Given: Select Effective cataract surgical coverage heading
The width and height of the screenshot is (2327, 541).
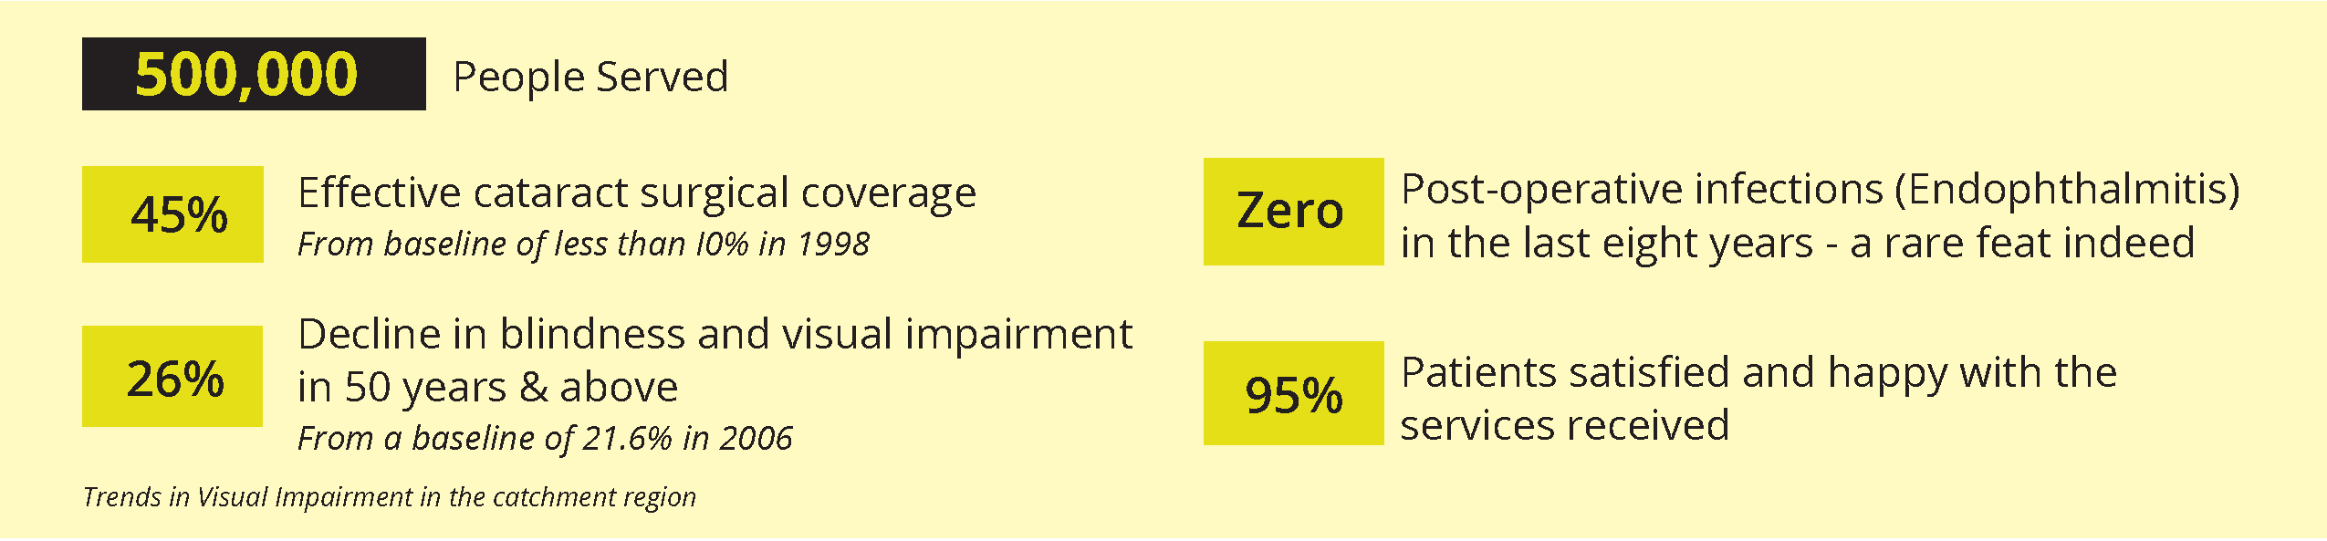Looking at the screenshot, I should [x=637, y=193].
